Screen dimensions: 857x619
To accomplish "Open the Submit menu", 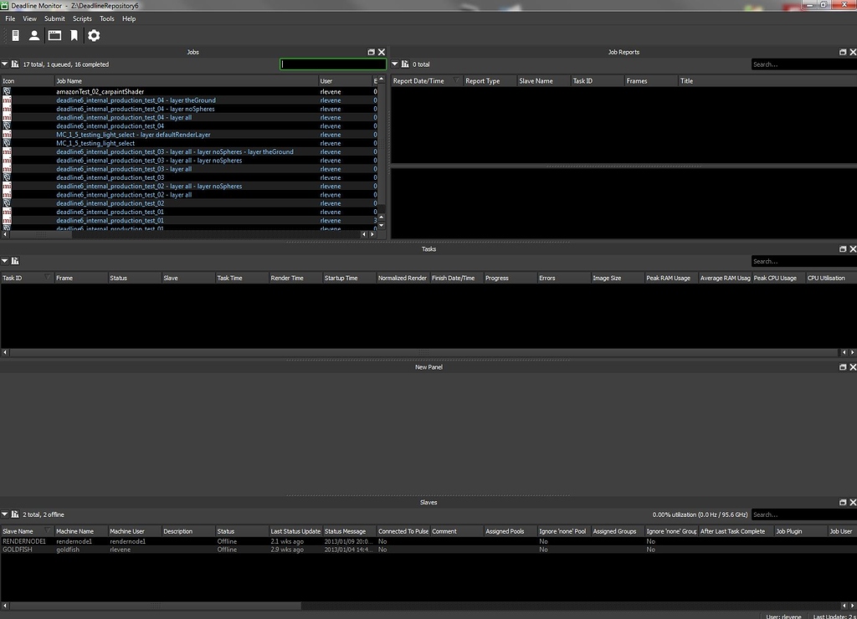I will click(x=54, y=18).
